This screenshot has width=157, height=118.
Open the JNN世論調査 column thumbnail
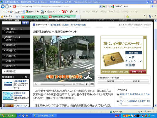pyautogui.click(x=8, y=84)
